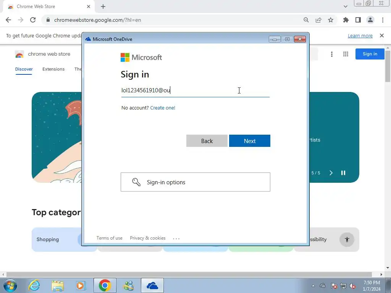The width and height of the screenshot is (391, 293).
Task: Open Chrome three-dot menu
Action: coord(383,20)
